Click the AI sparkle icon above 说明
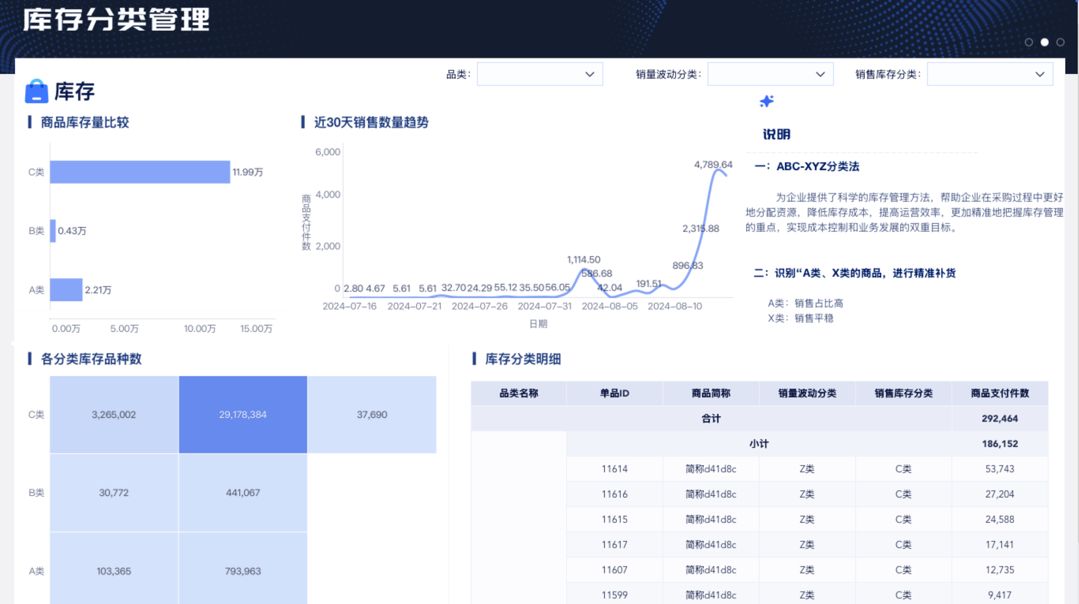The height and width of the screenshot is (604, 1079). pos(766,101)
